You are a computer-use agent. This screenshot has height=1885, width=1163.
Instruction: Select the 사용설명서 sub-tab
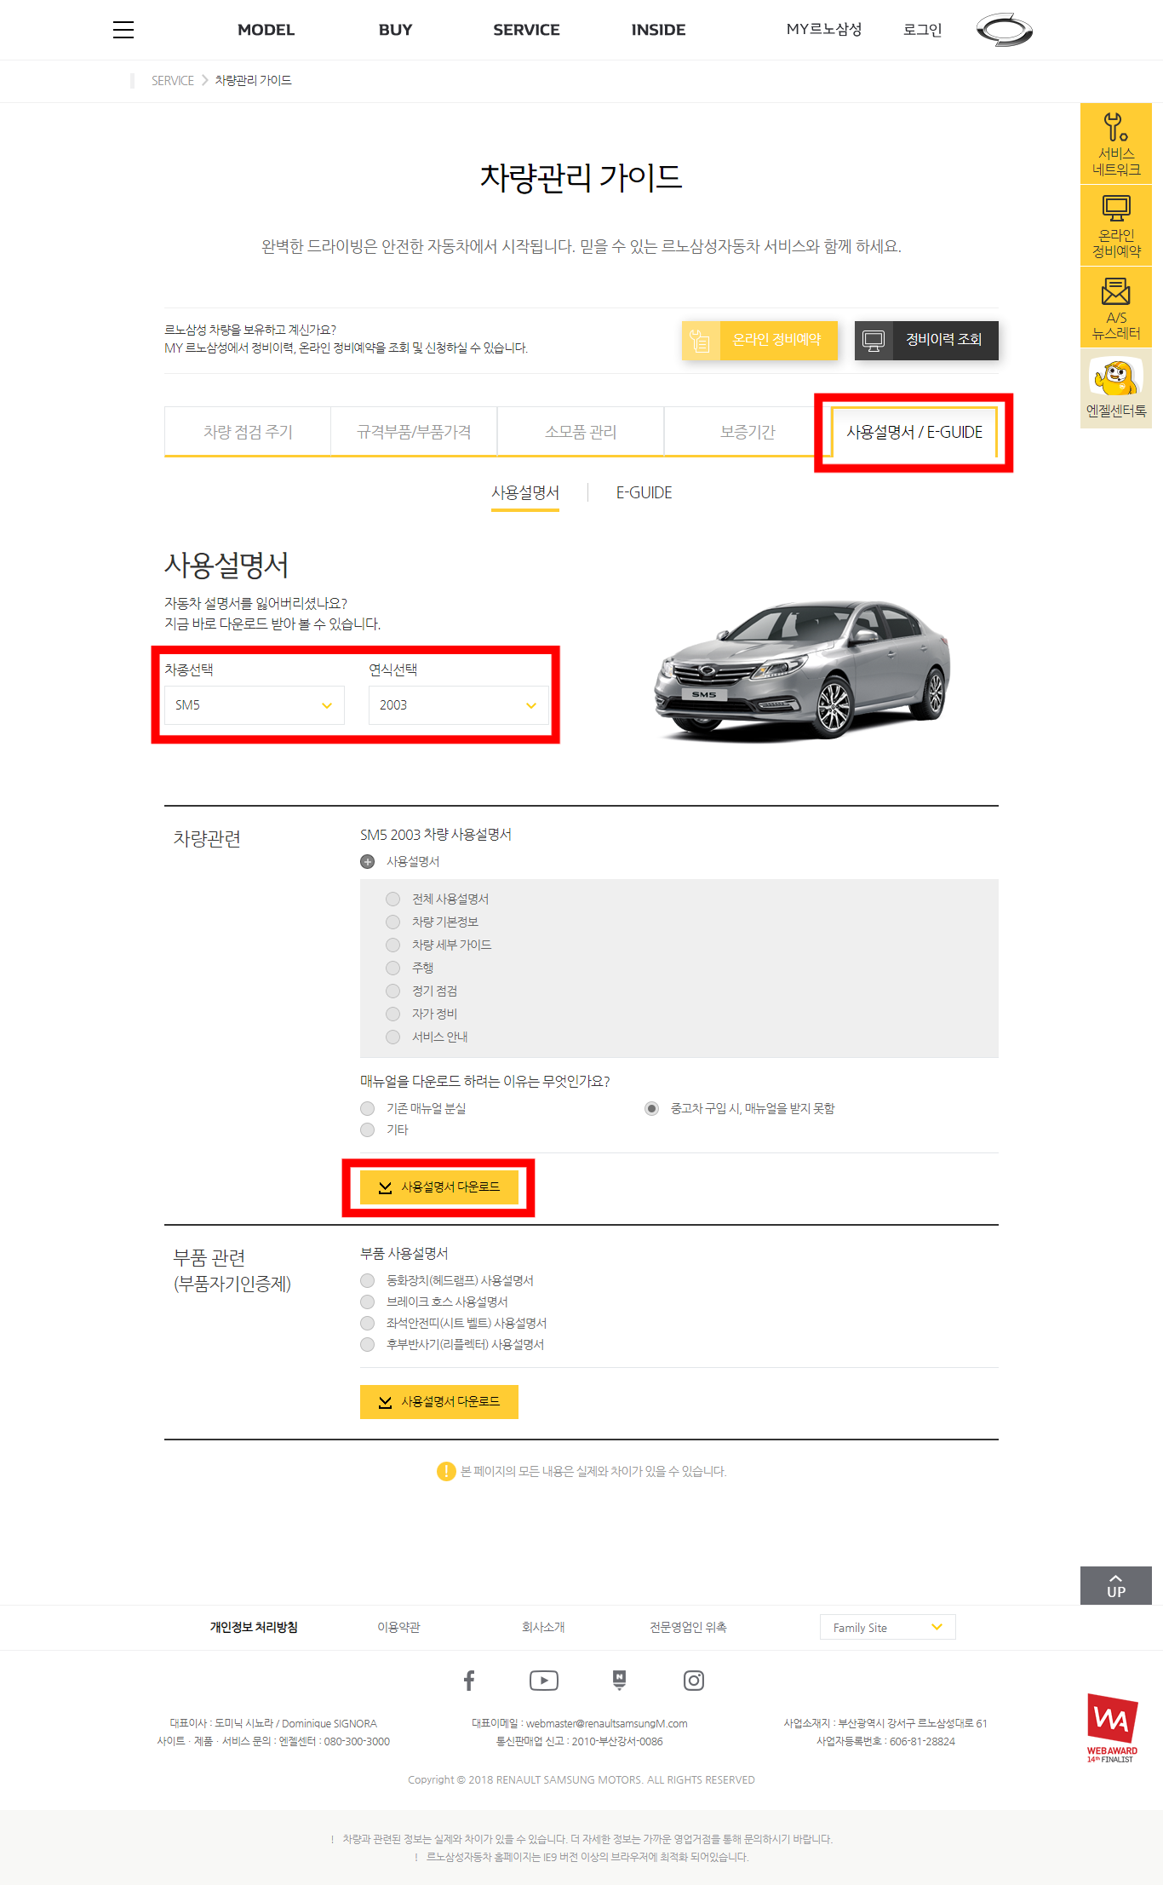[x=525, y=492]
